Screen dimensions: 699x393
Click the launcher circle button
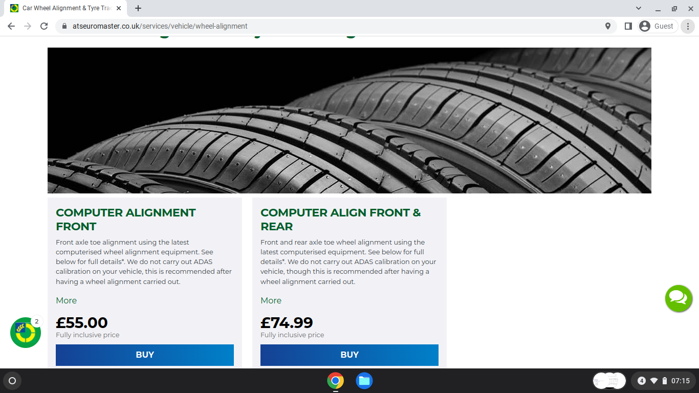[12, 381]
